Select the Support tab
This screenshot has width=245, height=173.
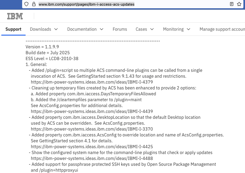click(x=13, y=29)
